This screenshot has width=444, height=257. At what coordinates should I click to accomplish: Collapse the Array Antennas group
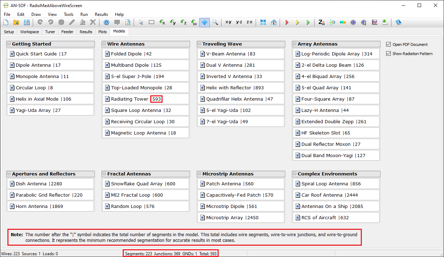coord(295,44)
